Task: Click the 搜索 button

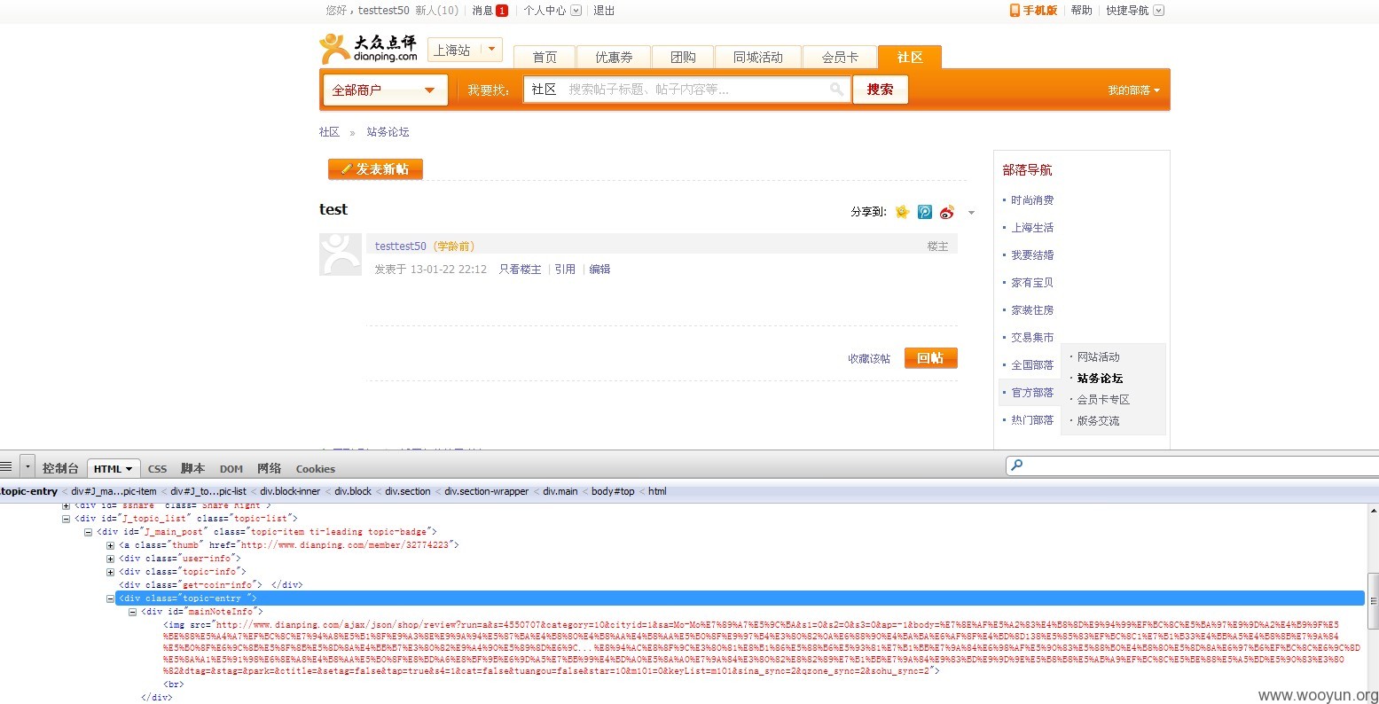Action: click(x=880, y=90)
